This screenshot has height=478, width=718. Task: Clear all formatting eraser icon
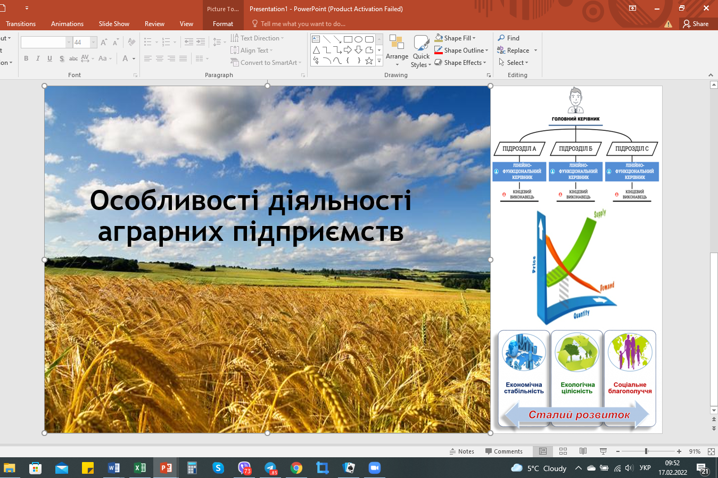pyautogui.click(x=131, y=42)
